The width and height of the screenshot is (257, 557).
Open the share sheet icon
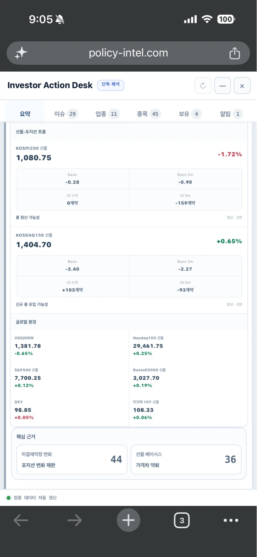[235, 53]
